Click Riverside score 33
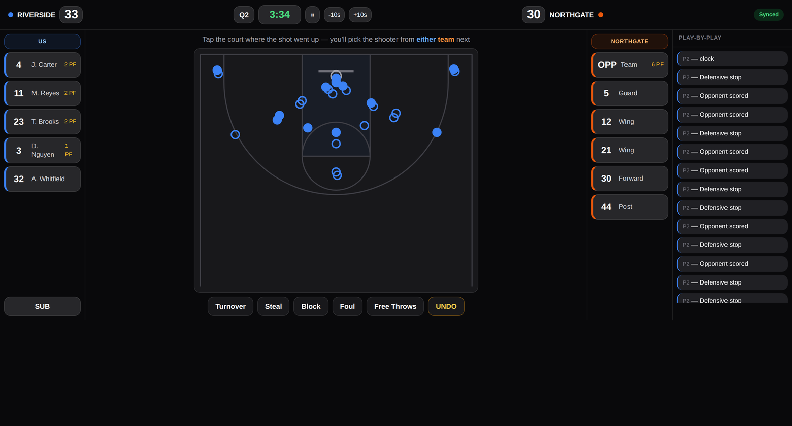792x426 pixels. coord(71,15)
